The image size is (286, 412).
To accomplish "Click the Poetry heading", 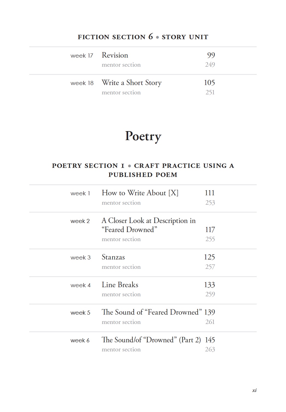I will (x=143, y=136).
